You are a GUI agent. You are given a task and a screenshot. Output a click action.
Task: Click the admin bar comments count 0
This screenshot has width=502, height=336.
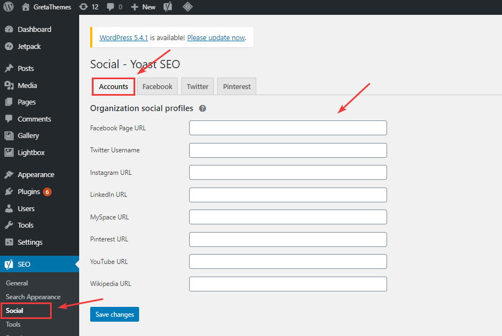tap(120, 7)
